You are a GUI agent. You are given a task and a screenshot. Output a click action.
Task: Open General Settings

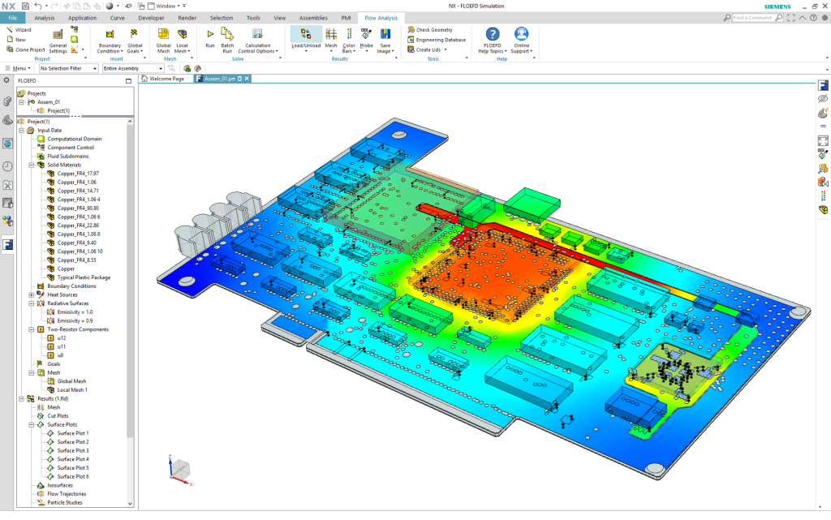click(58, 41)
